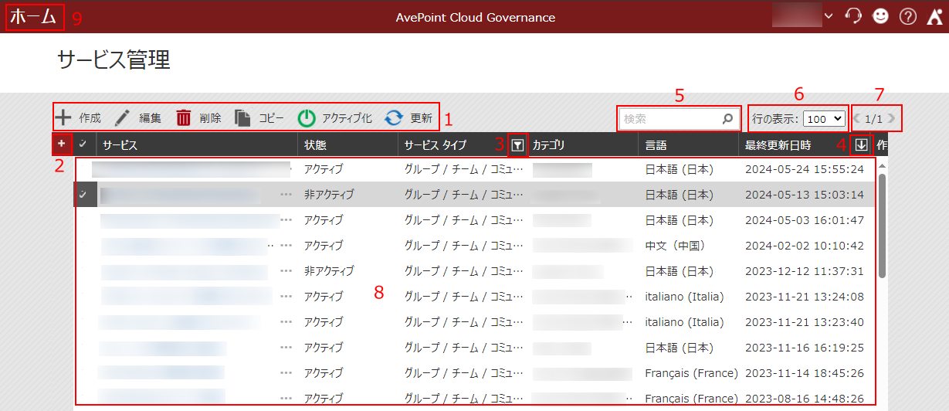This screenshot has width=949, height=411.
Task: Open the サービス タイプ filter icon
Action: (x=518, y=144)
